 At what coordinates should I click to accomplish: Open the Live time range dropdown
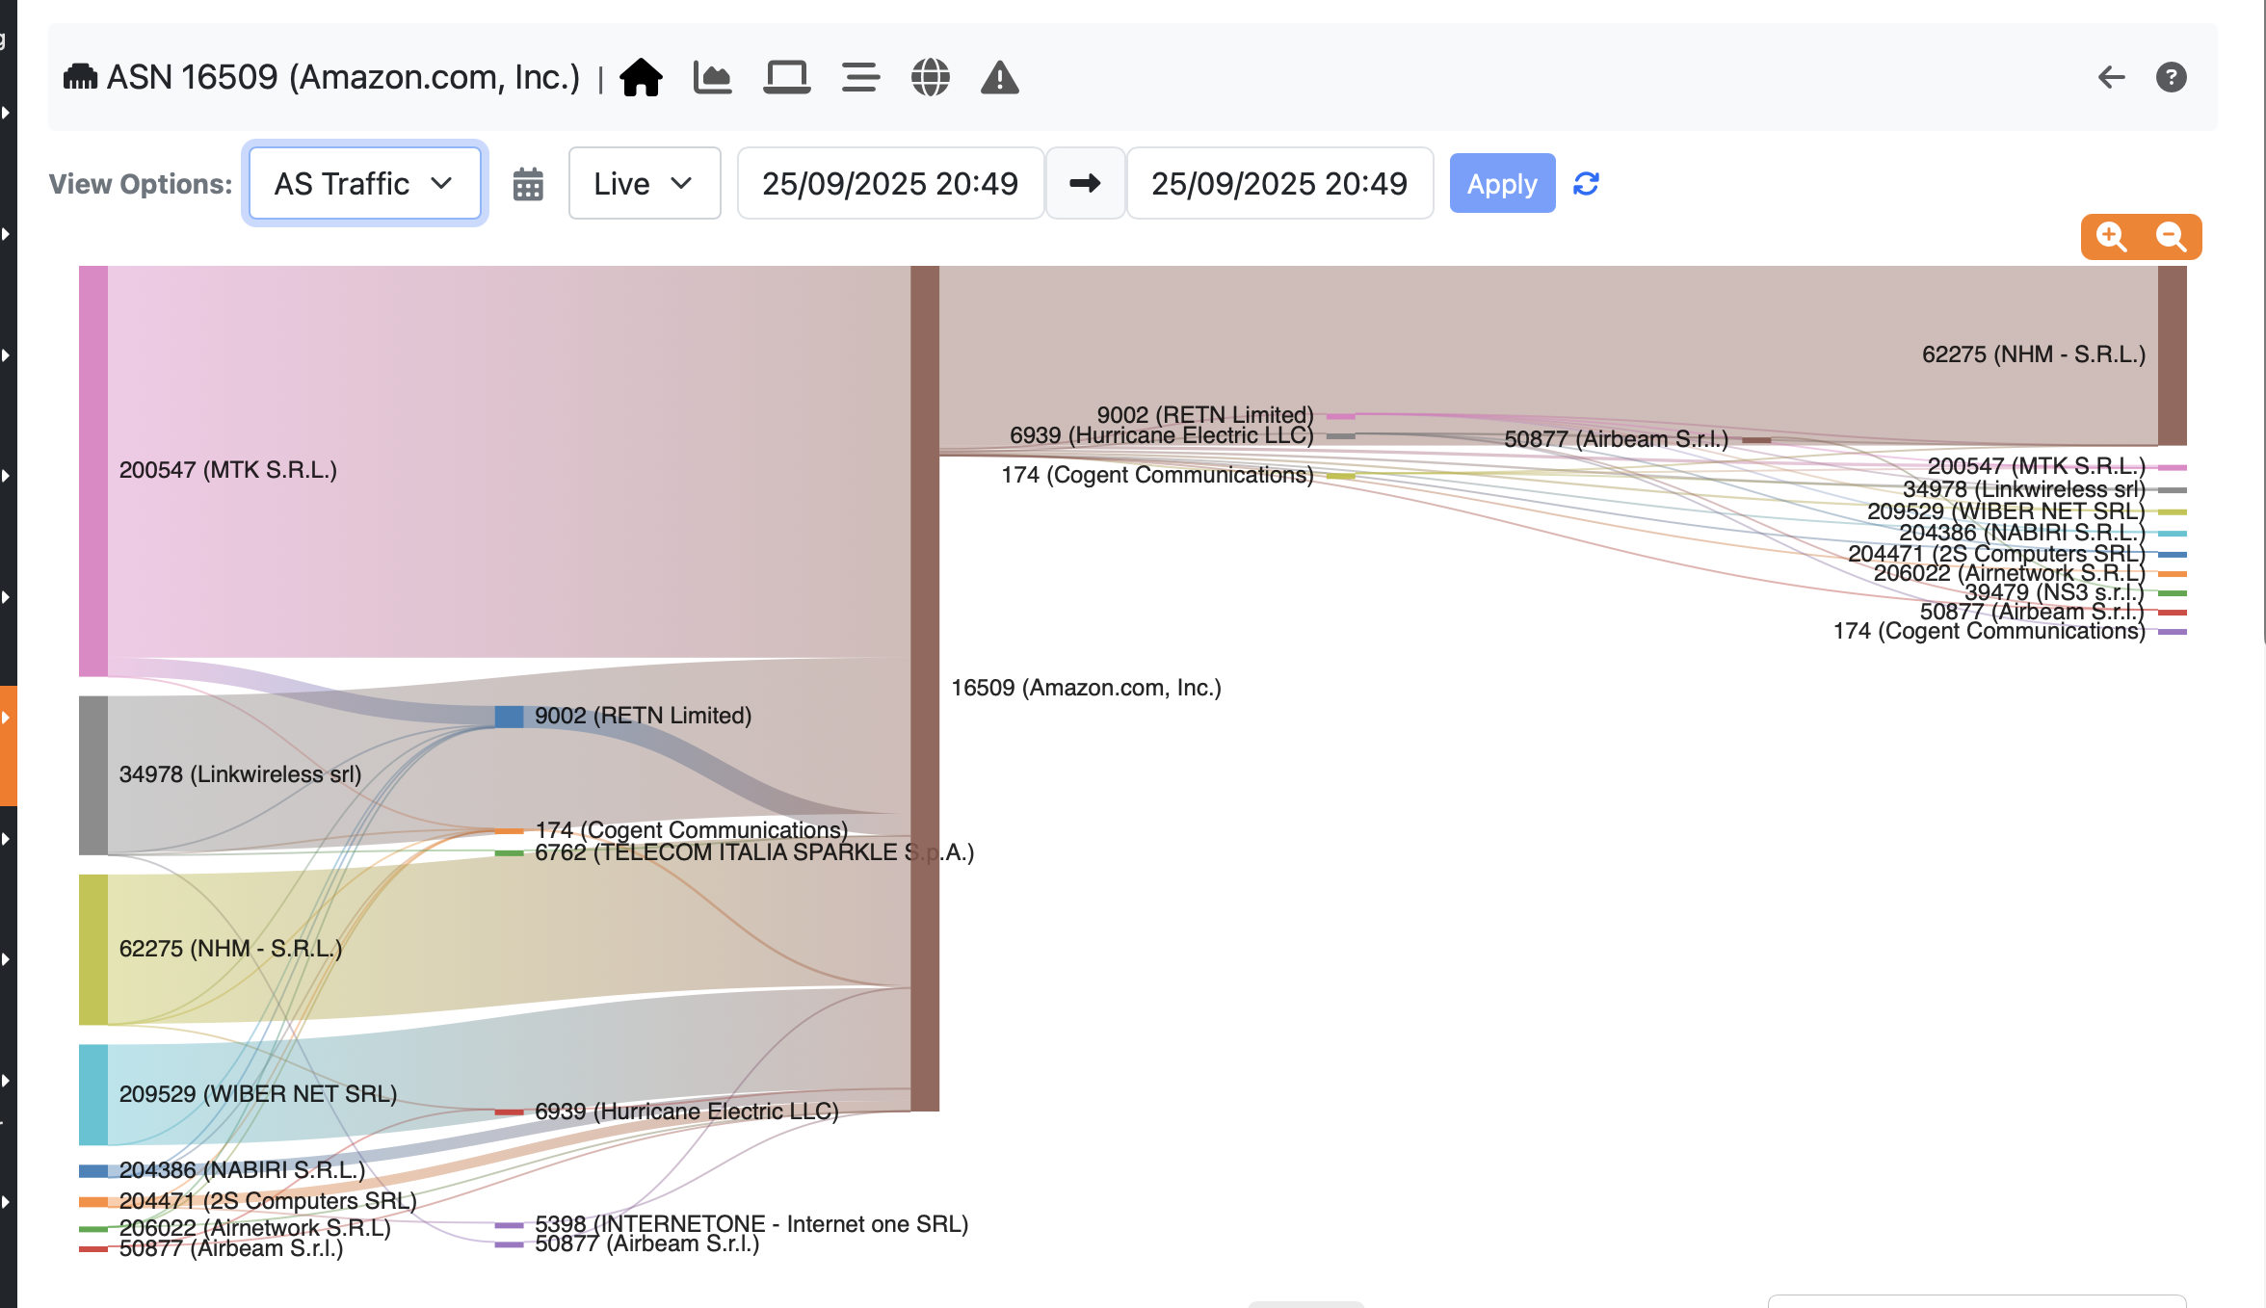645,183
